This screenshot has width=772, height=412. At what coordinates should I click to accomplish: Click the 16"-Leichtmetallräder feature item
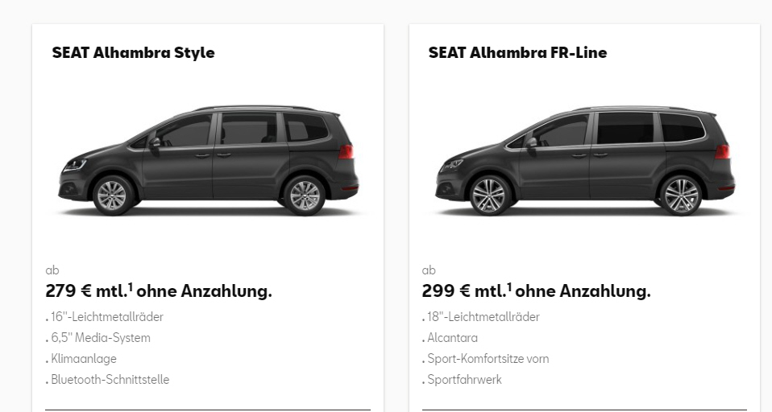click(x=106, y=317)
